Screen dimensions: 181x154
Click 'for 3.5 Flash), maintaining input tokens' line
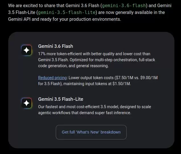tap(75, 84)
